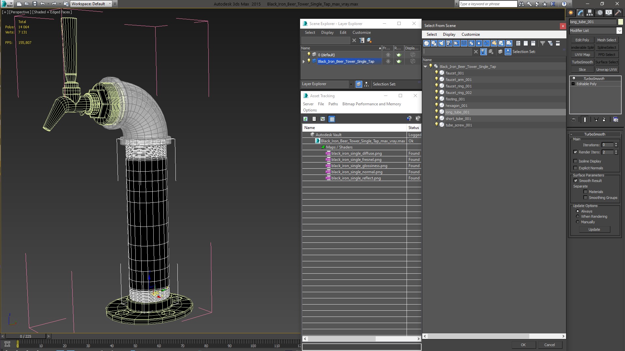The height and width of the screenshot is (351, 625).
Task: Select hexagon_001 in the scene object list
Action: (456, 106)
